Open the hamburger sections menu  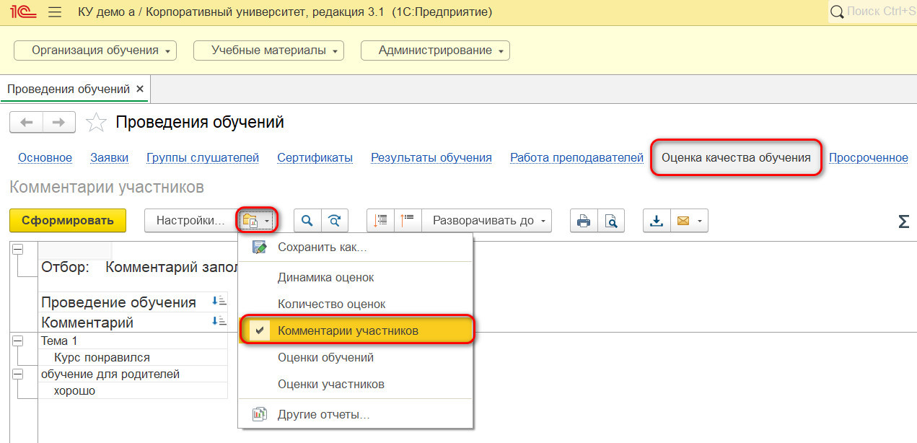tap(54, 12)
